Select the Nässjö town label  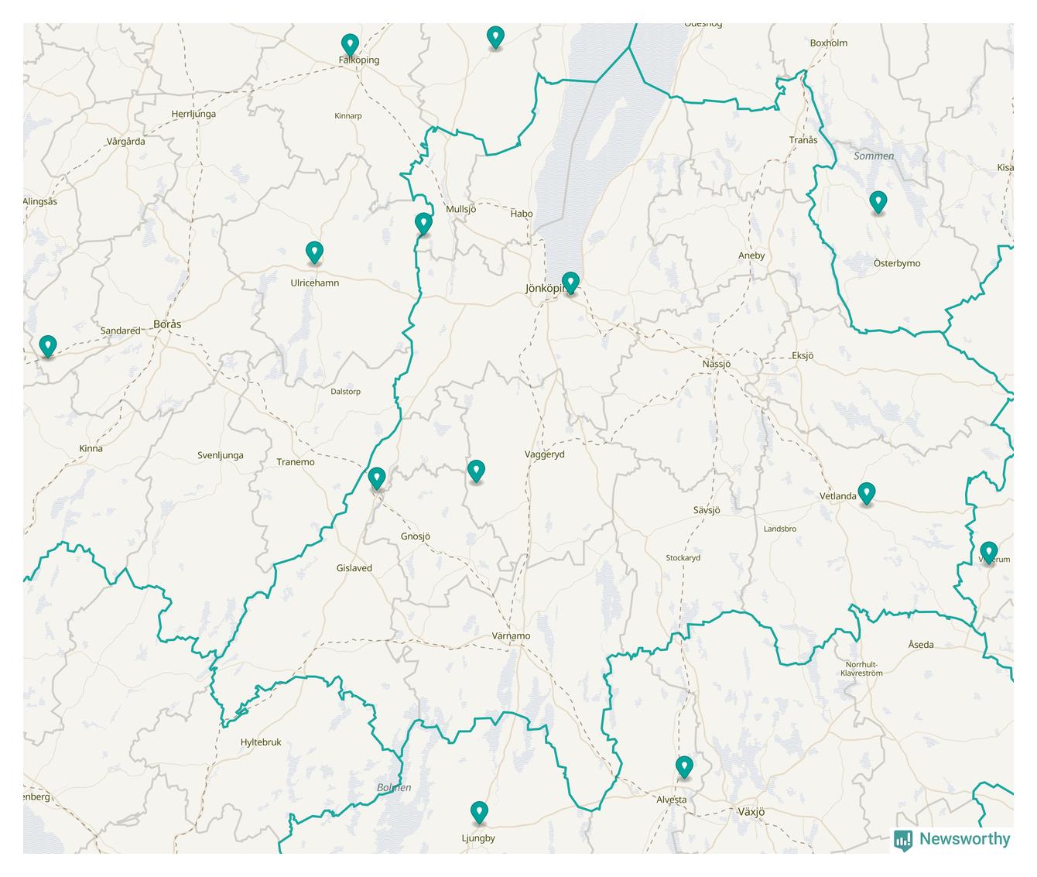pos(717,364)
